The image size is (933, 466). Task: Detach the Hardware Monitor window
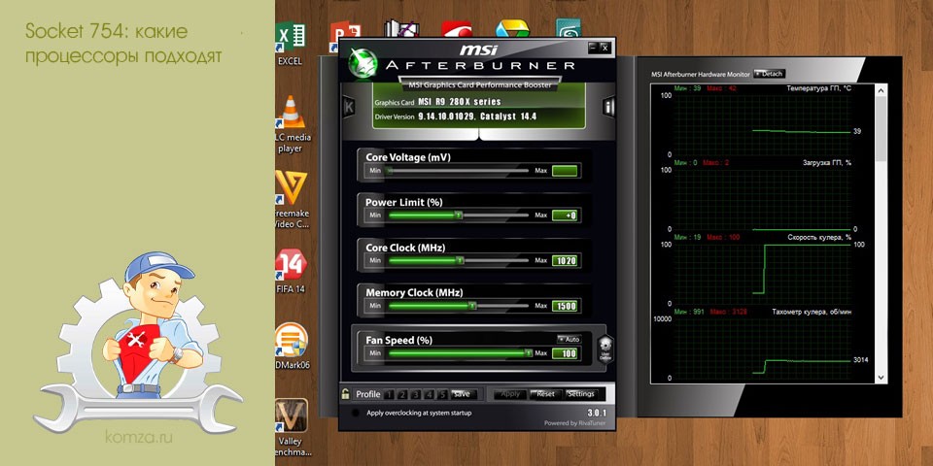pyautogui.click(x=770, y=74)
